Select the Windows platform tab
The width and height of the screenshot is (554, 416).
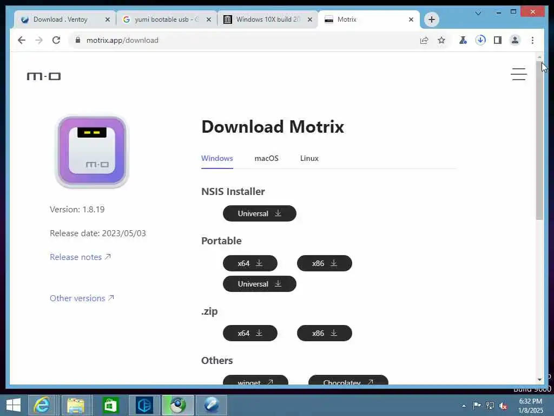(217, 158)
